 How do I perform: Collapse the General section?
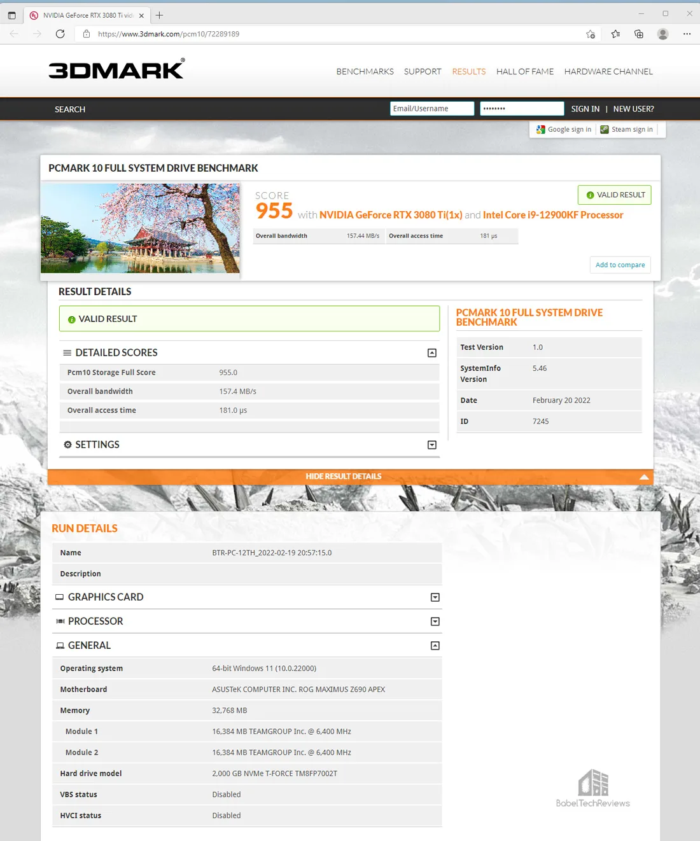click(435, 646)
